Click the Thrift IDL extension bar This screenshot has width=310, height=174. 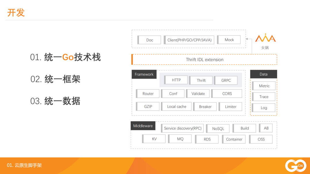click(x=204, y=60)
